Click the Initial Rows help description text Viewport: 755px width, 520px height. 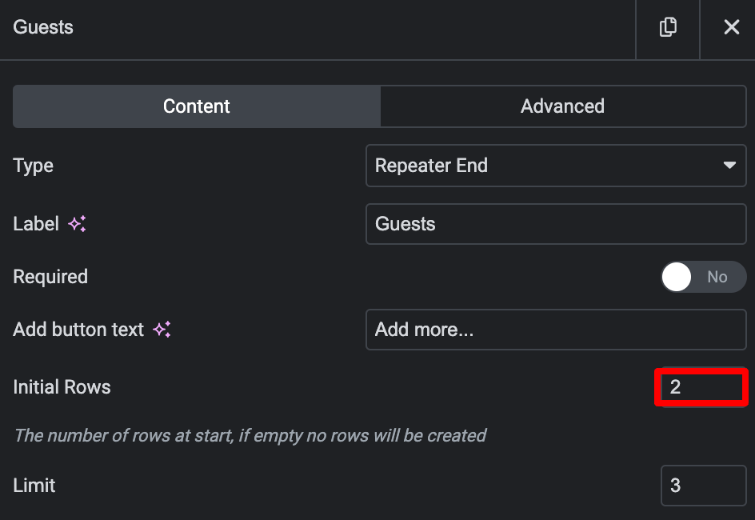point(250,436)
